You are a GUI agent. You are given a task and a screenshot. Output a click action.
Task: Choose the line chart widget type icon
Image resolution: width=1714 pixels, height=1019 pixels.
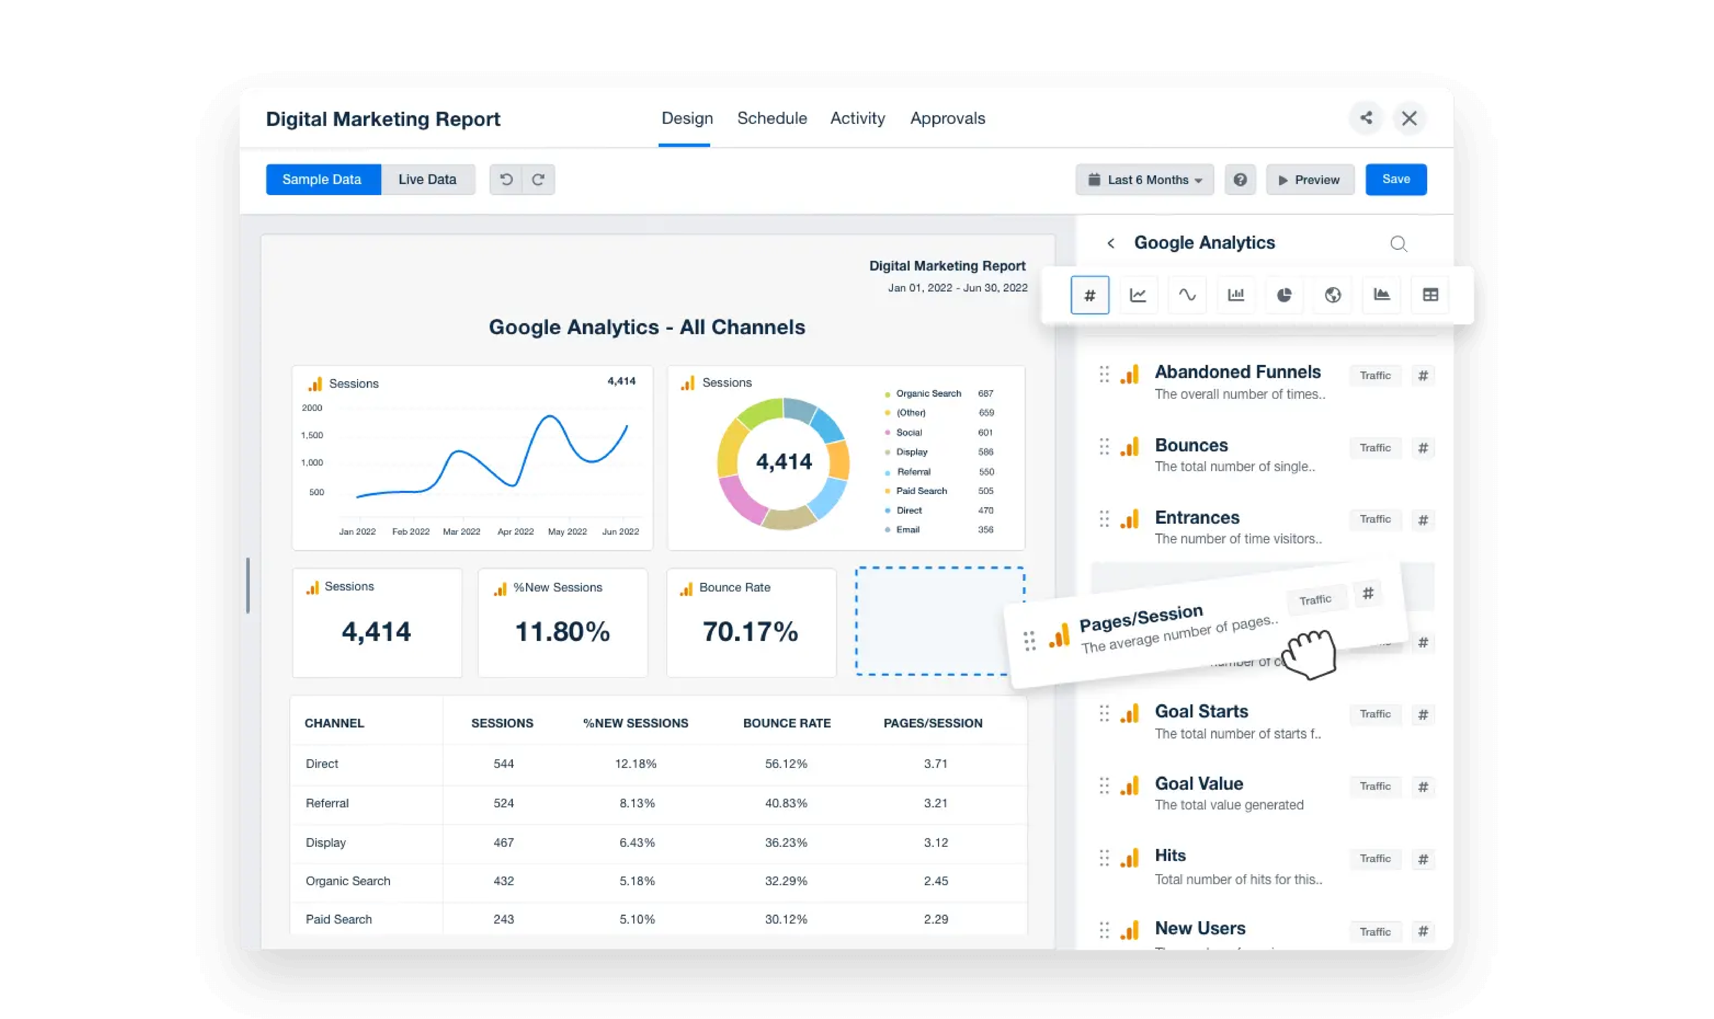1137,295
